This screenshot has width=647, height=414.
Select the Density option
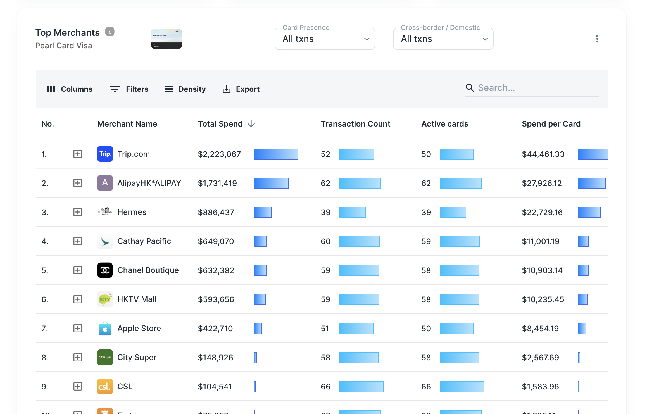pyautogui.click(x=185, y=89)
